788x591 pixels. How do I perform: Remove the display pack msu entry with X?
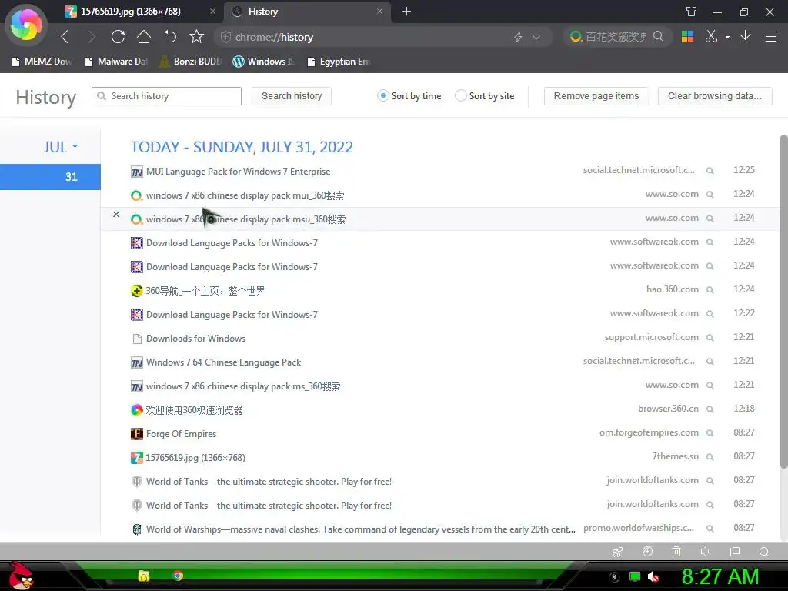(116, 214)
